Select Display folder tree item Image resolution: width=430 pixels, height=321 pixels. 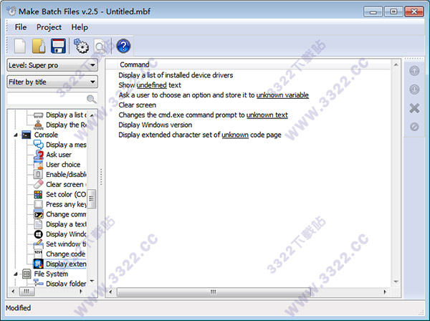66,283
